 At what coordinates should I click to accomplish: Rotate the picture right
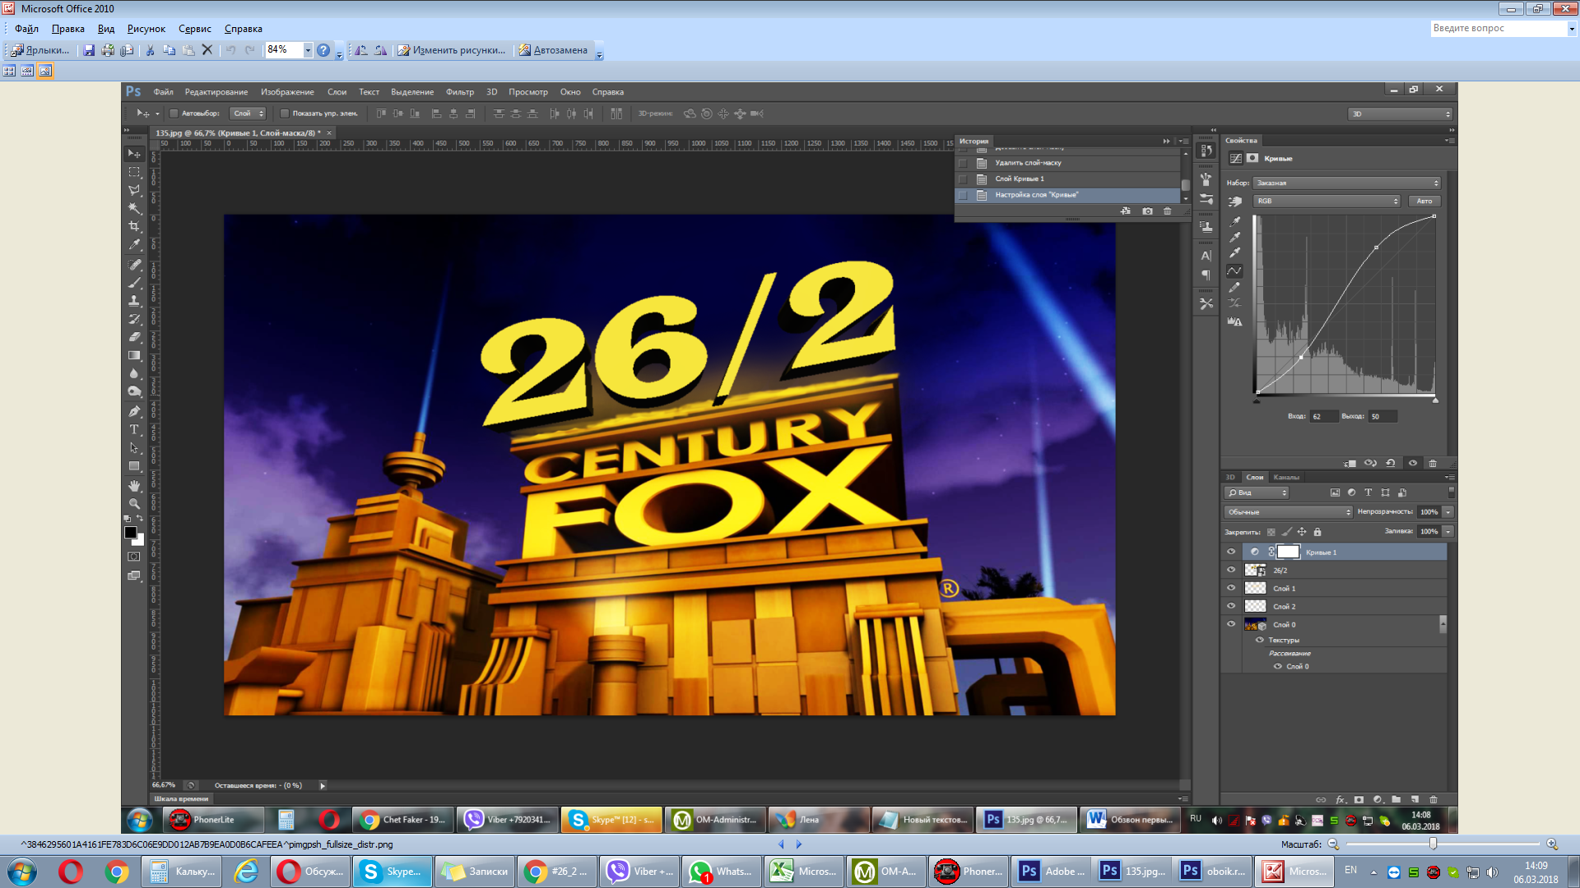(x=380, y=50)
